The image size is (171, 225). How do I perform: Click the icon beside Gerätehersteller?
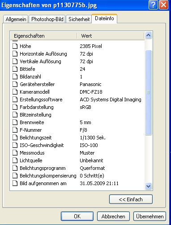15,84
